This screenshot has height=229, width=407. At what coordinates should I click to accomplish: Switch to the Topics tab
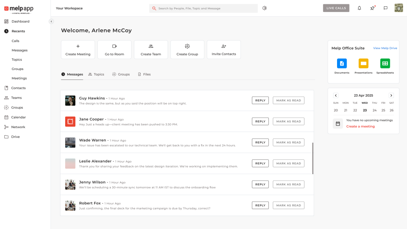[96, 74]
